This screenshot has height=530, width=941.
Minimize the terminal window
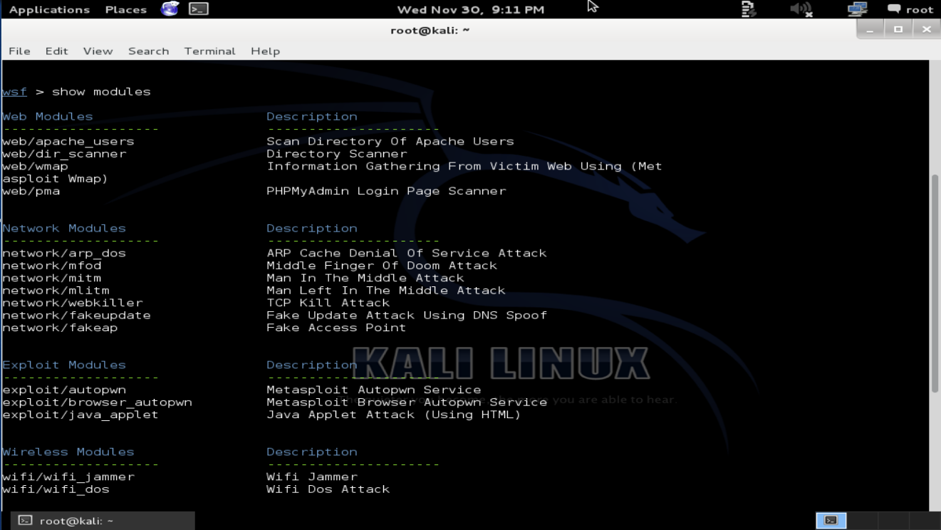point(870,29)
